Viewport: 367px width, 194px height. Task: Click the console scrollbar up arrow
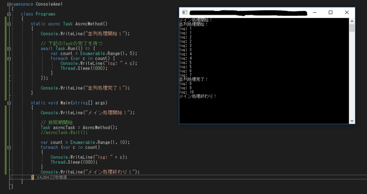352,21
